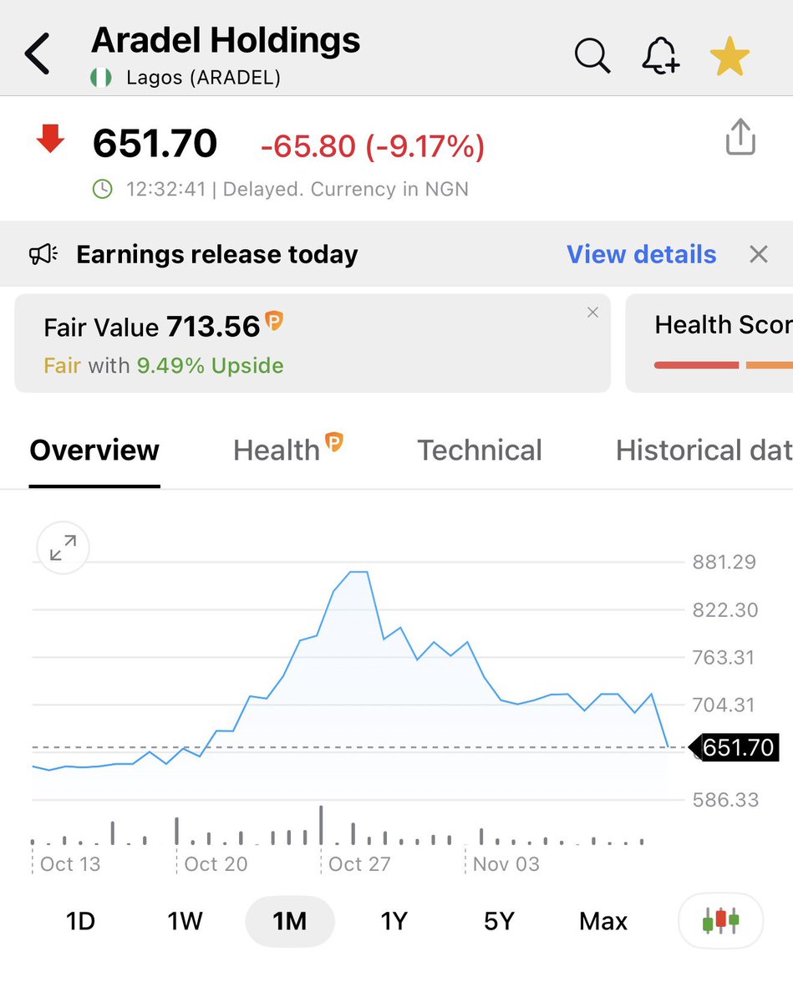Tap the 763.31 price axis label
The image size is (793, 1003).
point(724,658)
